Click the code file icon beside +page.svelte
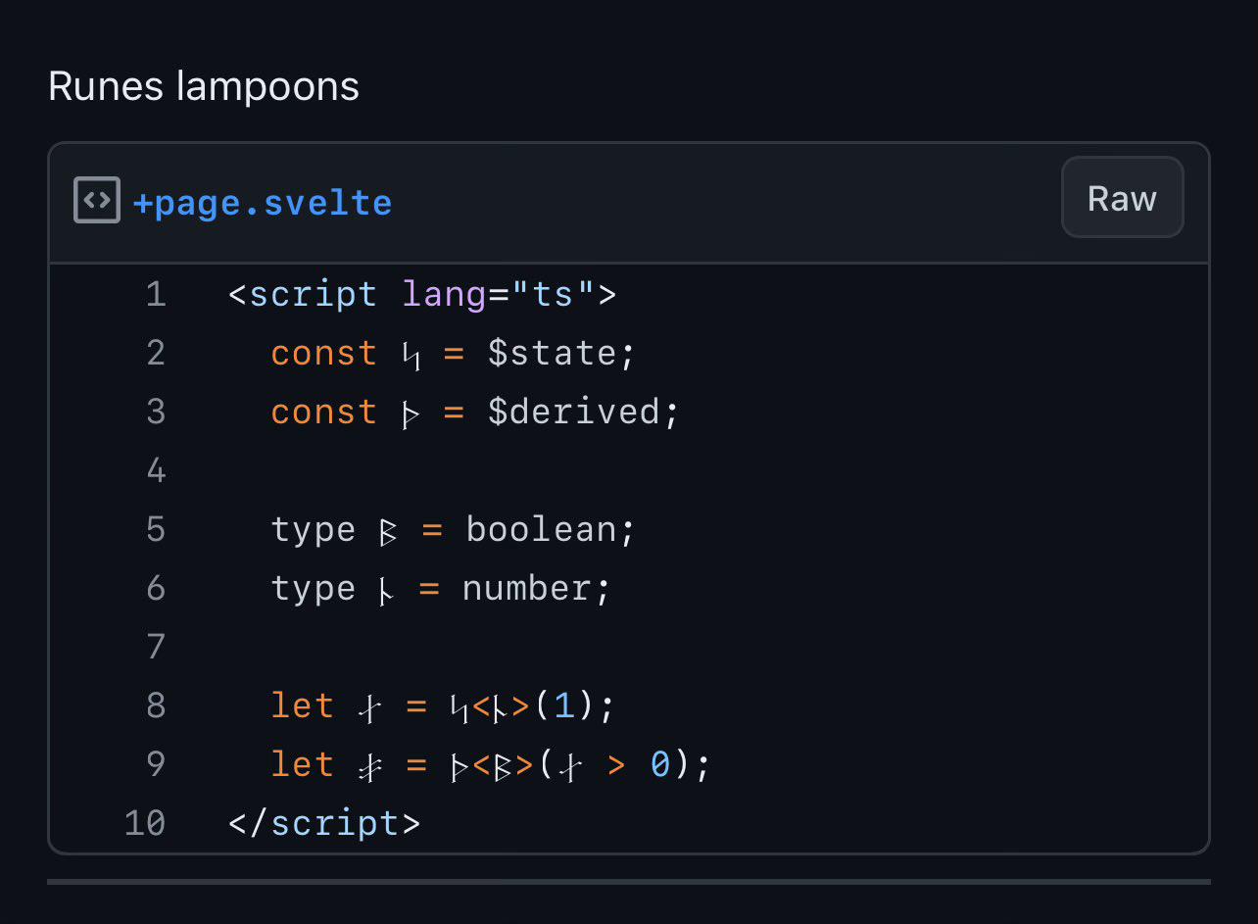The height and width of the screenshot is (924, 1258). point(97,200)
